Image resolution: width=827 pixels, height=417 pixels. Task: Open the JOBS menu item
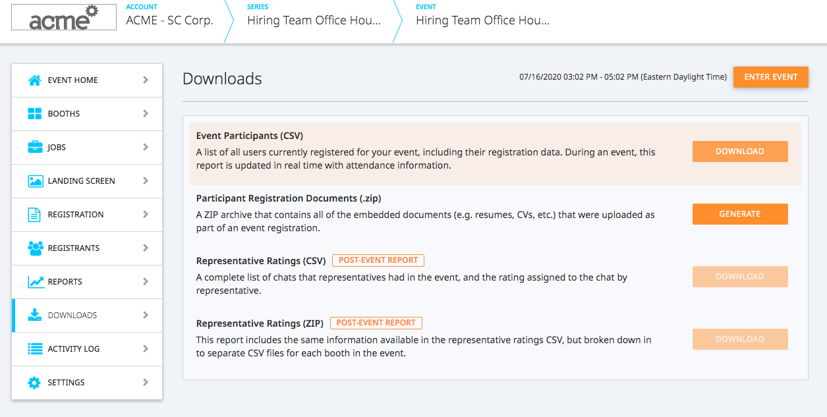(x=87, y=148)
